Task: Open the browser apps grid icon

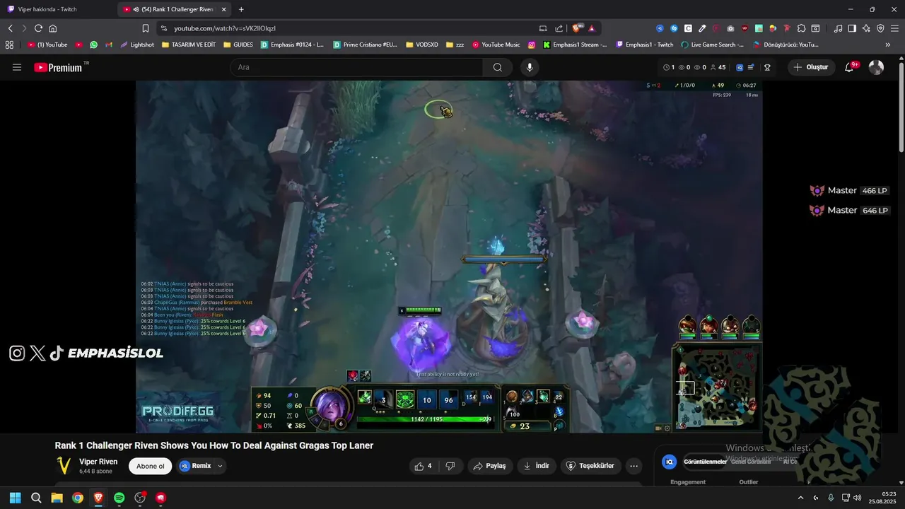Action: 9,45
